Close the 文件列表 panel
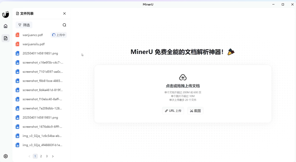This screenshot has height=162, width=296. pos(65,13)
